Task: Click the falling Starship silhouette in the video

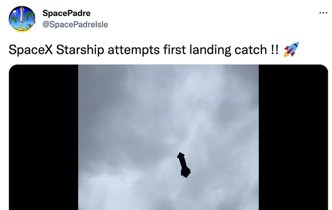Action: click(184, 164)
